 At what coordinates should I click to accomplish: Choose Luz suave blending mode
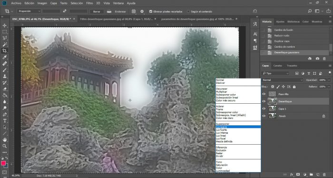coord(238,127)
